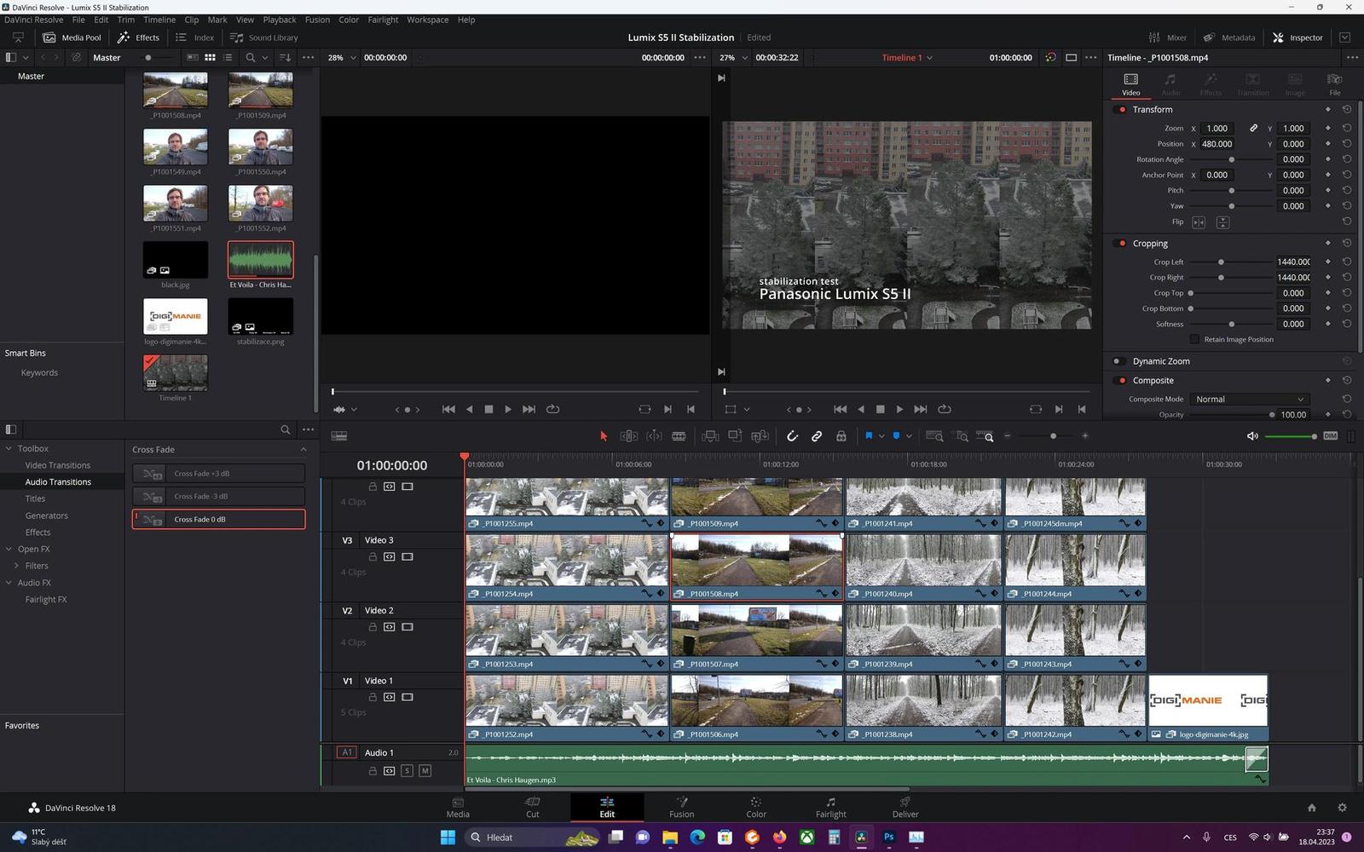Open the Fusion menu in the menu bar
This screenshot has width=1364, height=852.
317,20
